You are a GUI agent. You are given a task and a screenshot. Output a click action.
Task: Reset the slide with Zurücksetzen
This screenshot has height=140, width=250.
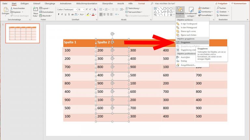47,12
